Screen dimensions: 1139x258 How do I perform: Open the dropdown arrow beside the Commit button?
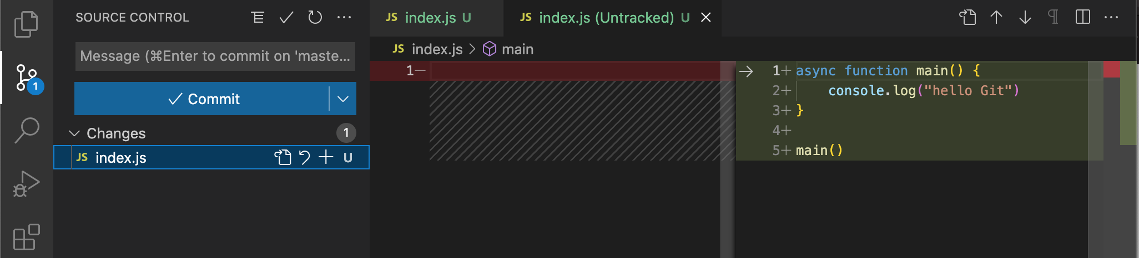coord(343,99)
